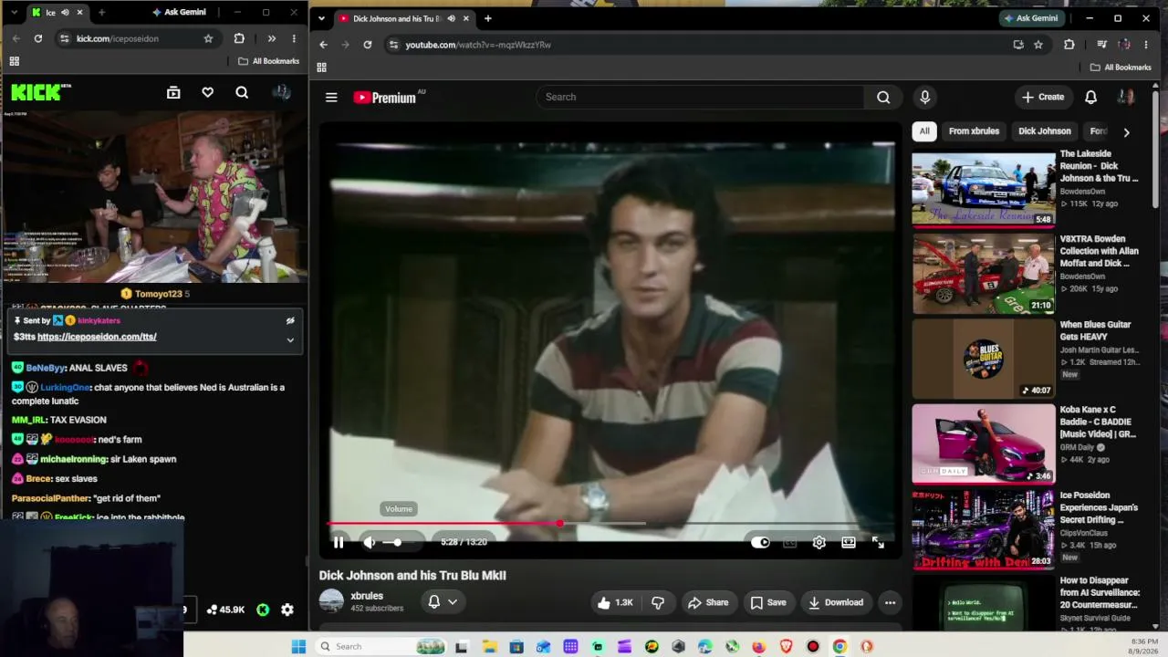Open extensions in the YouTube browser window

point(1069,45)
